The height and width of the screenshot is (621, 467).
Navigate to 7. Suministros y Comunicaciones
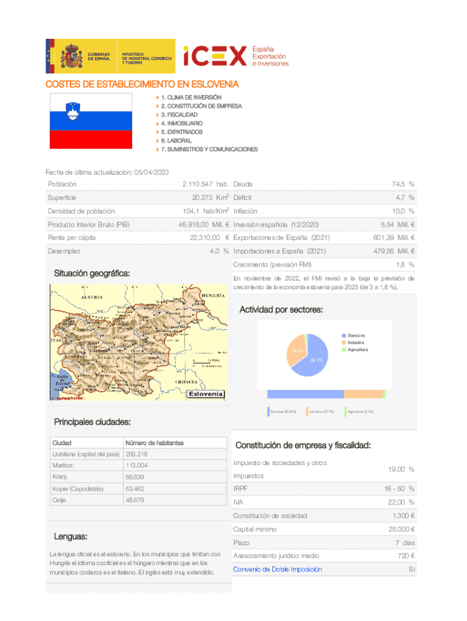(209, 149)
